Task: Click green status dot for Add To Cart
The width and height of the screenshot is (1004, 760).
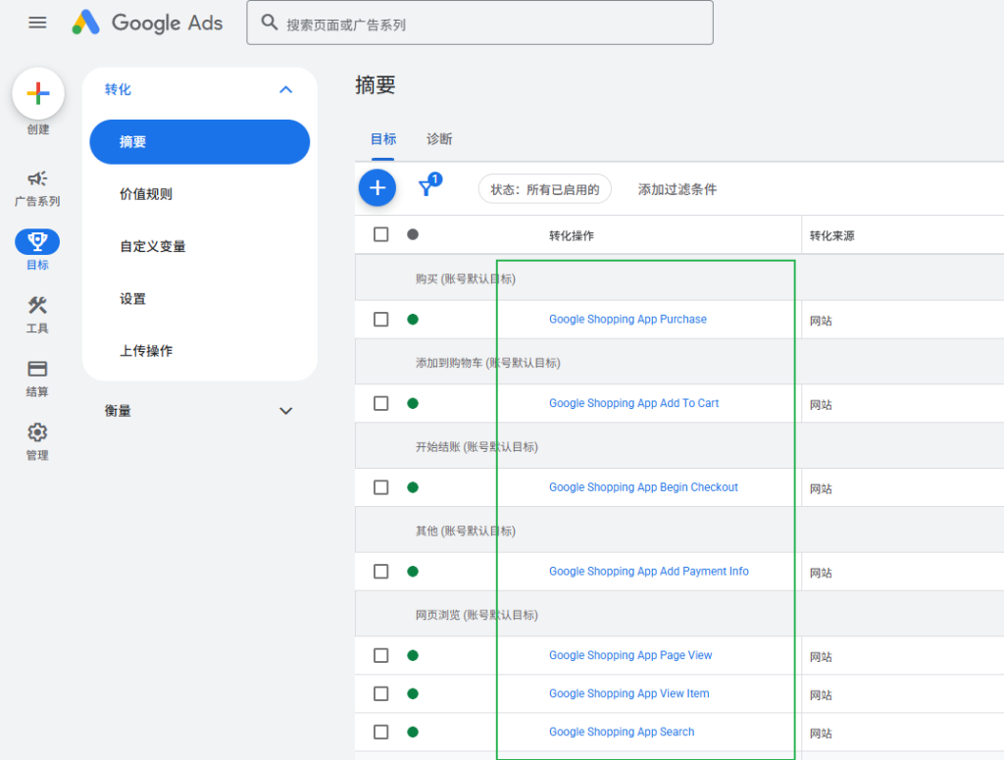Action: pyautogui.click(x=413, y=403)
